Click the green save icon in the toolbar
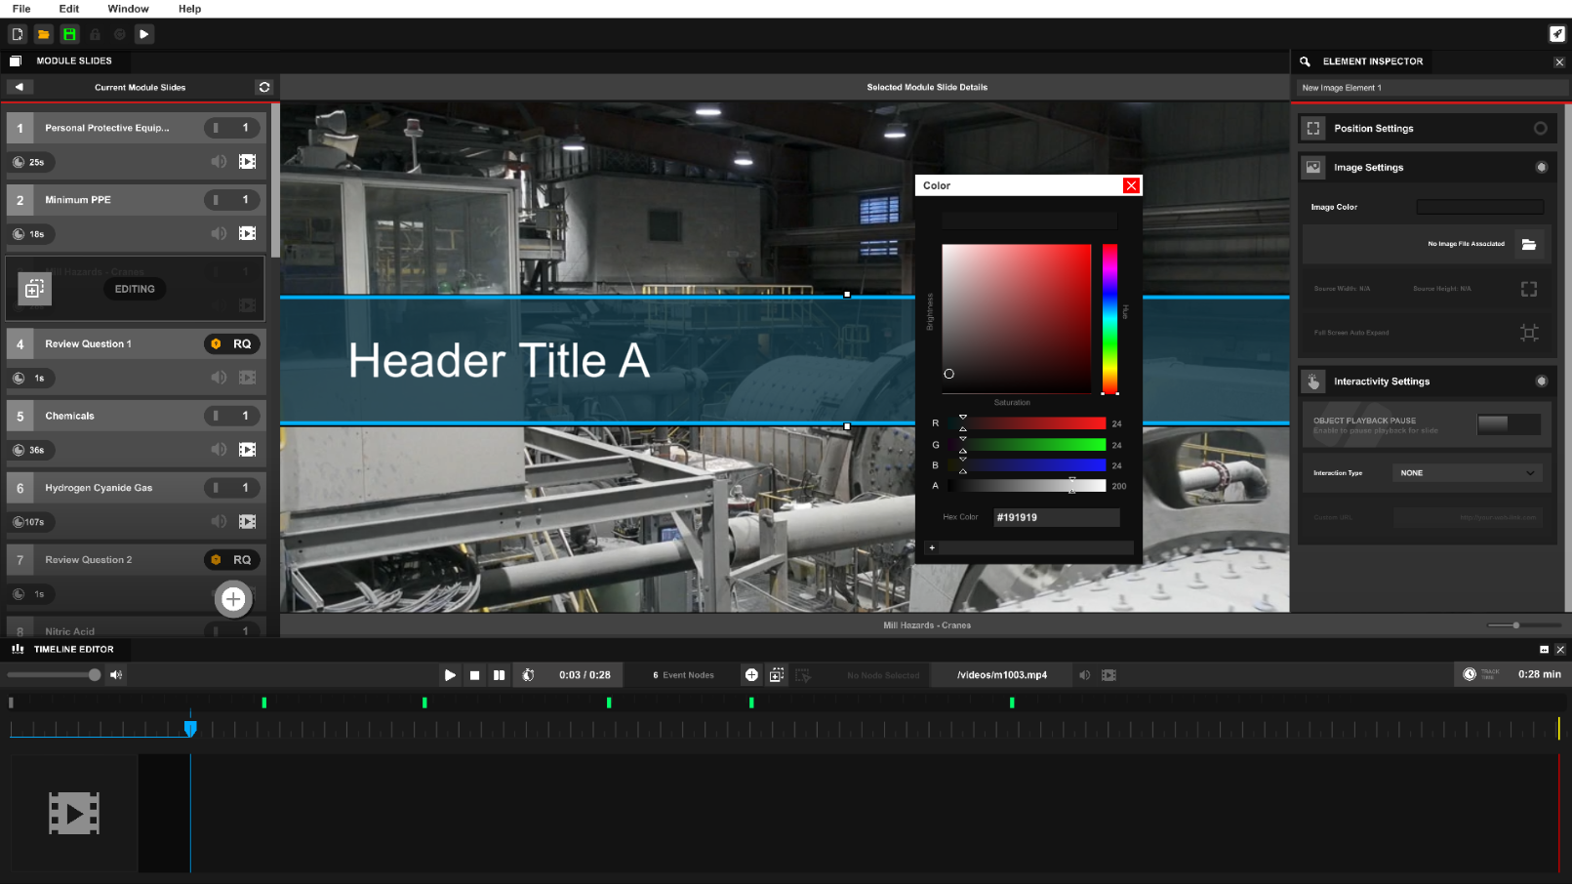Viewport: 1572px width, 884px height. [69, 34]
